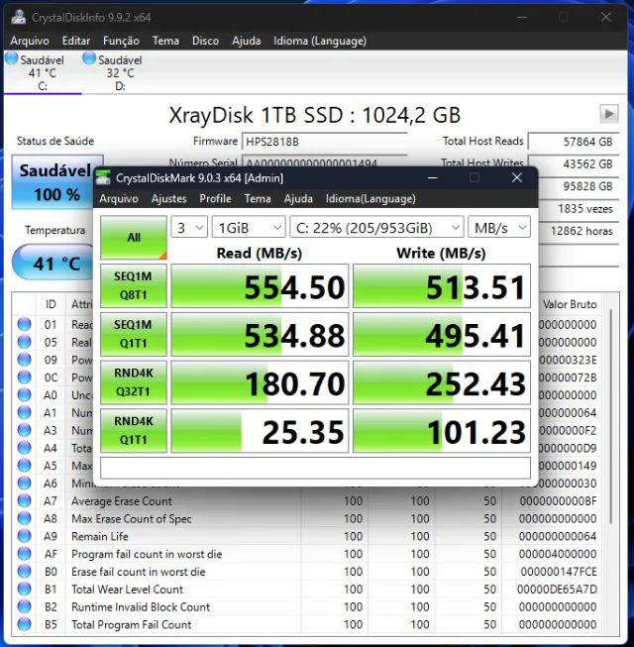Viewport: 634px width, 647px height.
Task: Click the Firmware field HPS2818B
Action: (x=324, y=142)
